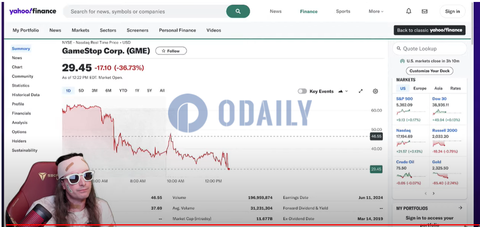Open Markets in the nav bar
480x227 pixels.
(x=81, y=30)
